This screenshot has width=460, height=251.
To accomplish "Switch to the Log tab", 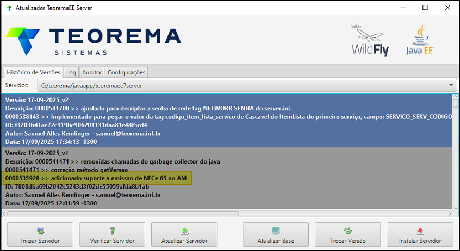I will coord(71,72).
